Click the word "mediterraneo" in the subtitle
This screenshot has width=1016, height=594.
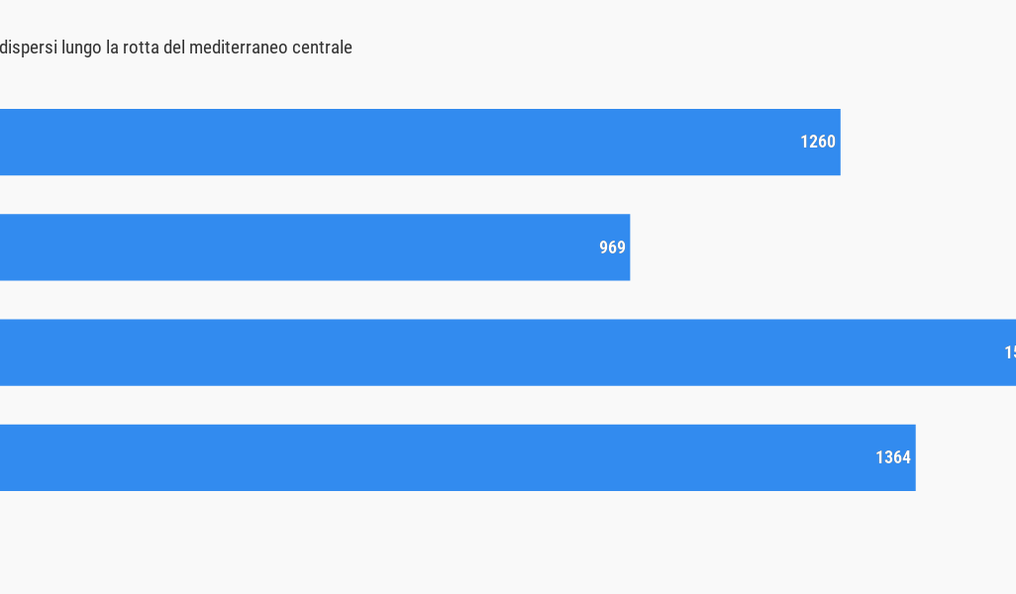coord(239,48)
